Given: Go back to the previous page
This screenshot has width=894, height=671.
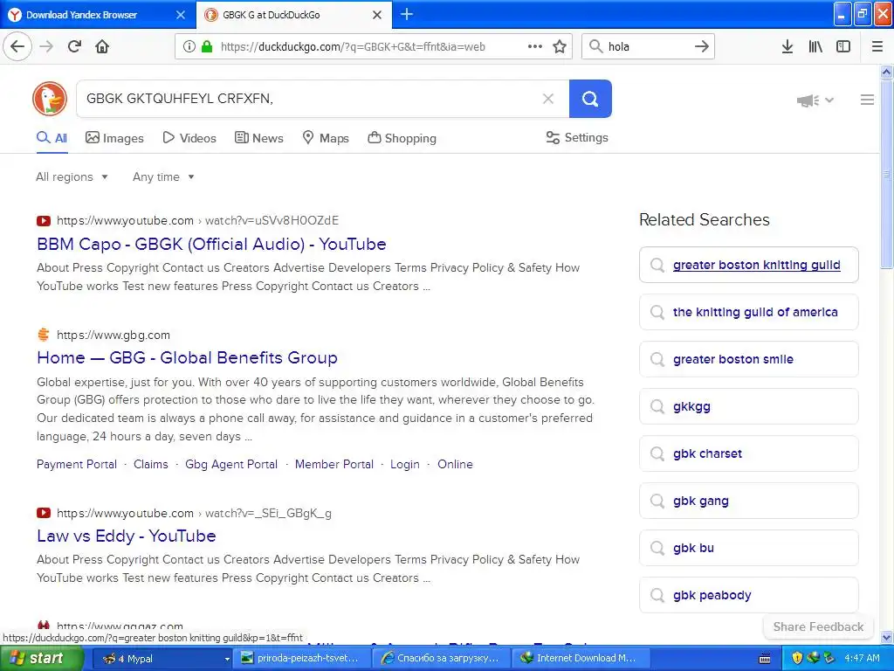Looking at the screenshot, I should coord(17,46).
